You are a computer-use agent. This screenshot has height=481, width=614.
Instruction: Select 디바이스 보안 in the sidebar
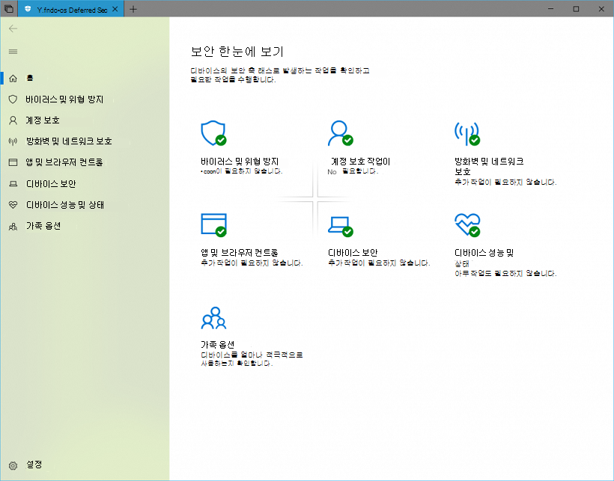click(x=50, y=183)
